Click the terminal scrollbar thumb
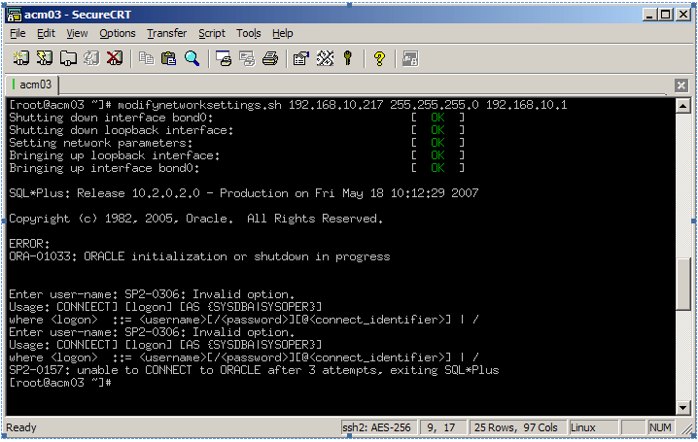Viewport: 698px width, 442px height. pyautogui.click(x=682, y=284)
